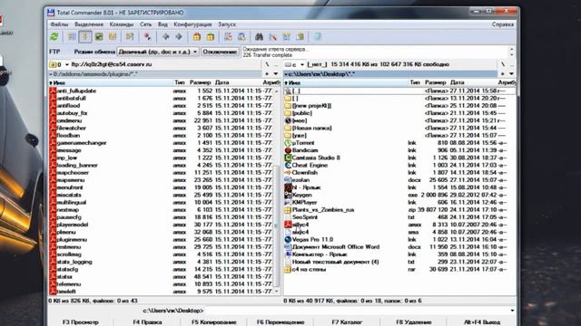Click the Plants_vs_Zombies_rus archive icon

(x=288, y=209)
